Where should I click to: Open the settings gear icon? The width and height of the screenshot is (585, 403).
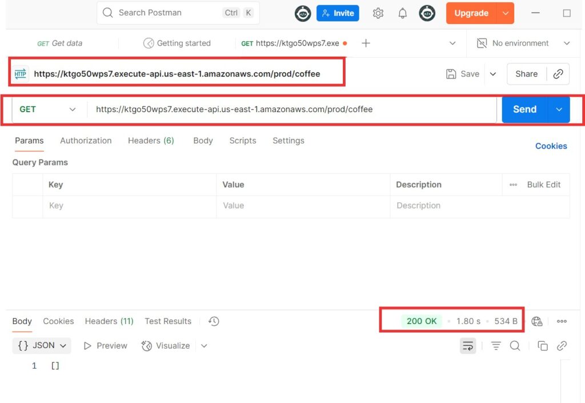coord(378,14)
